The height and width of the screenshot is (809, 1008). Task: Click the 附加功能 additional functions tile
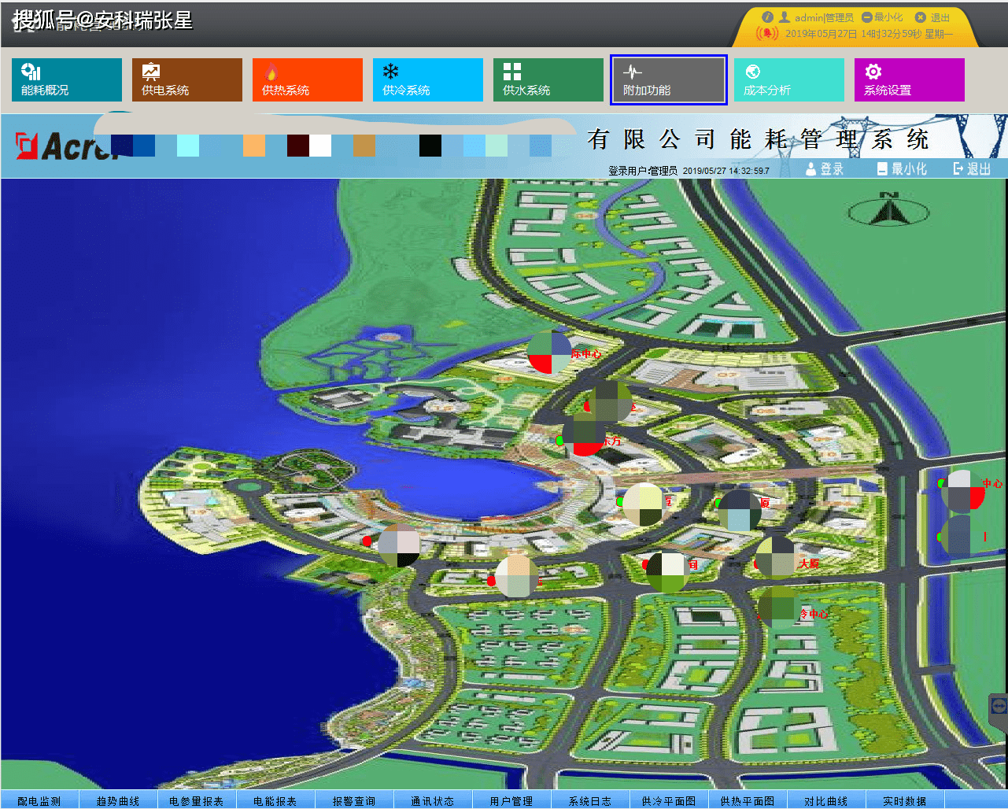669,79
